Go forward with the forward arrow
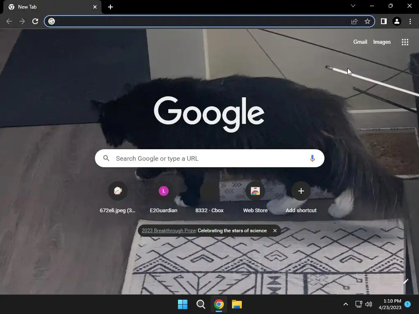Screen dimensions: 419x314 [x=22, y=21]
